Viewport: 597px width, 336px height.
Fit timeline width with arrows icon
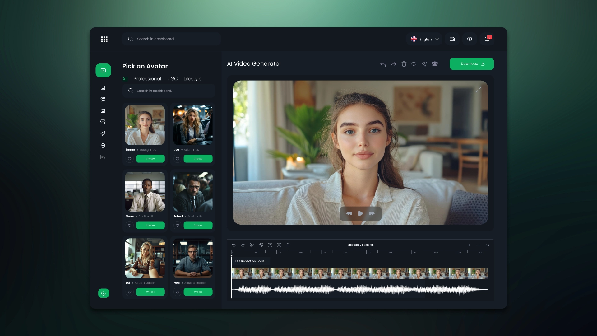(x=487, y=245)
